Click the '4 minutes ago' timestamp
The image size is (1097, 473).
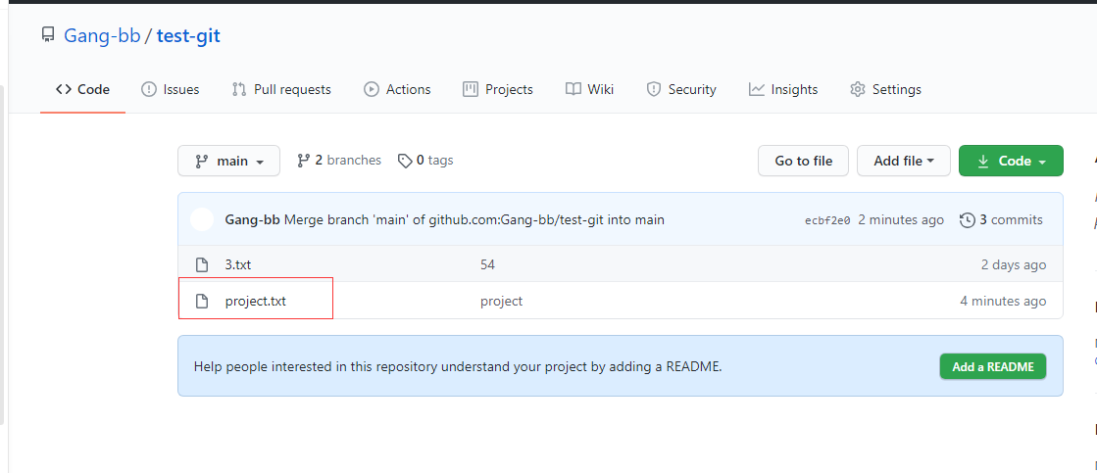[1003, 301]
